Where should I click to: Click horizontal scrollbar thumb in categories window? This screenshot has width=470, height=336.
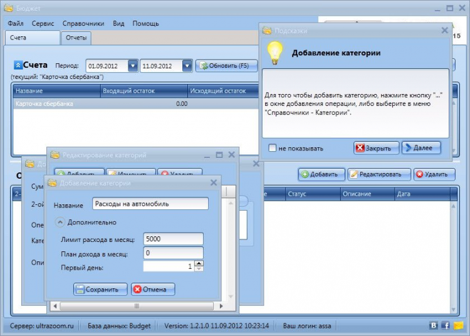click(x=137, y=306)
